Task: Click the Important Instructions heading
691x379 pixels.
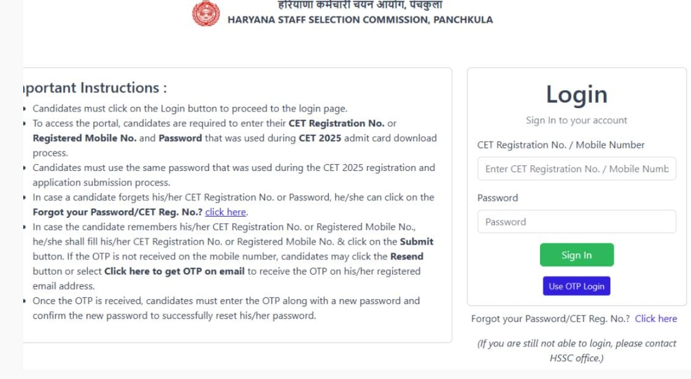Action: point(95,88)
